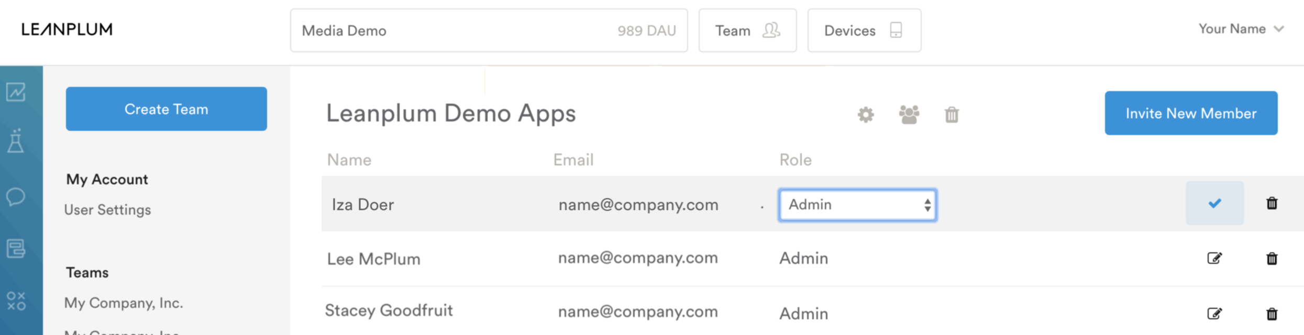The width and height of the screenshot is (1304, 335).
Task: Click the 989 DAU label
Action: [647, 31]
